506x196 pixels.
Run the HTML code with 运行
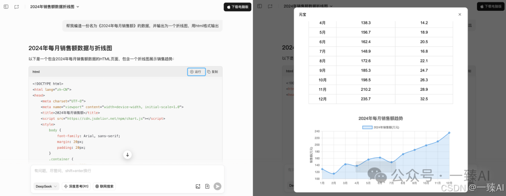point(196,72)
